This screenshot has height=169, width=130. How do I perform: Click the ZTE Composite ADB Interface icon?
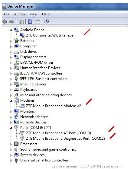[22, 35]
